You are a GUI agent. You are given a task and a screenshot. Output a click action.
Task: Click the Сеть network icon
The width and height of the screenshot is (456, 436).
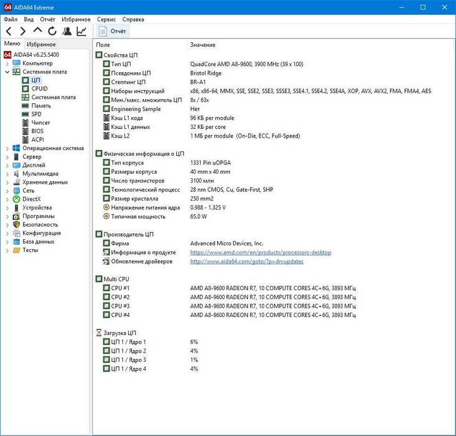click(17, 191)
